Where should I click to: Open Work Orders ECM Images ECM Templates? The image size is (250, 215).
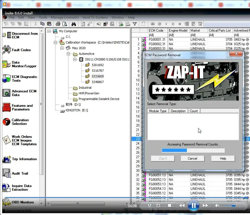(x=20, y=140)
